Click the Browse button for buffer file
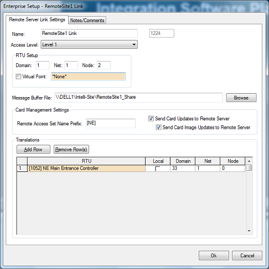 241,98
